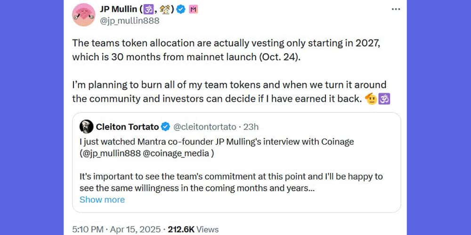Click JP Mullin's profile avatar
471x235 pixels.
point(84,15)
